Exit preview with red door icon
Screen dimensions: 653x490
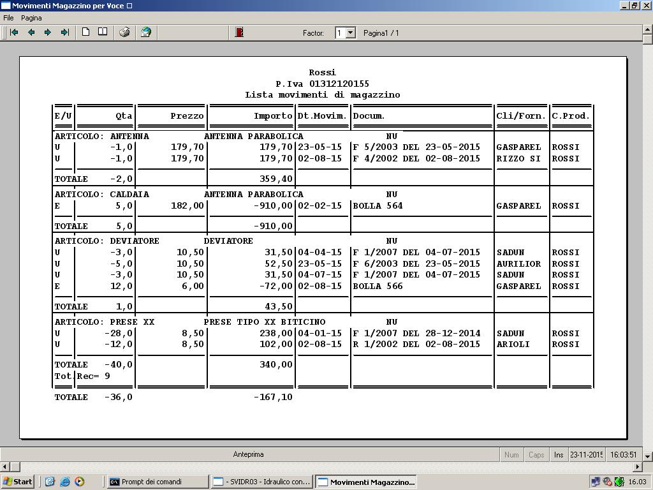[x=239, y=32]
